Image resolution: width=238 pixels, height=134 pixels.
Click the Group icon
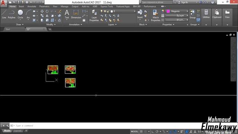(193, 14)
